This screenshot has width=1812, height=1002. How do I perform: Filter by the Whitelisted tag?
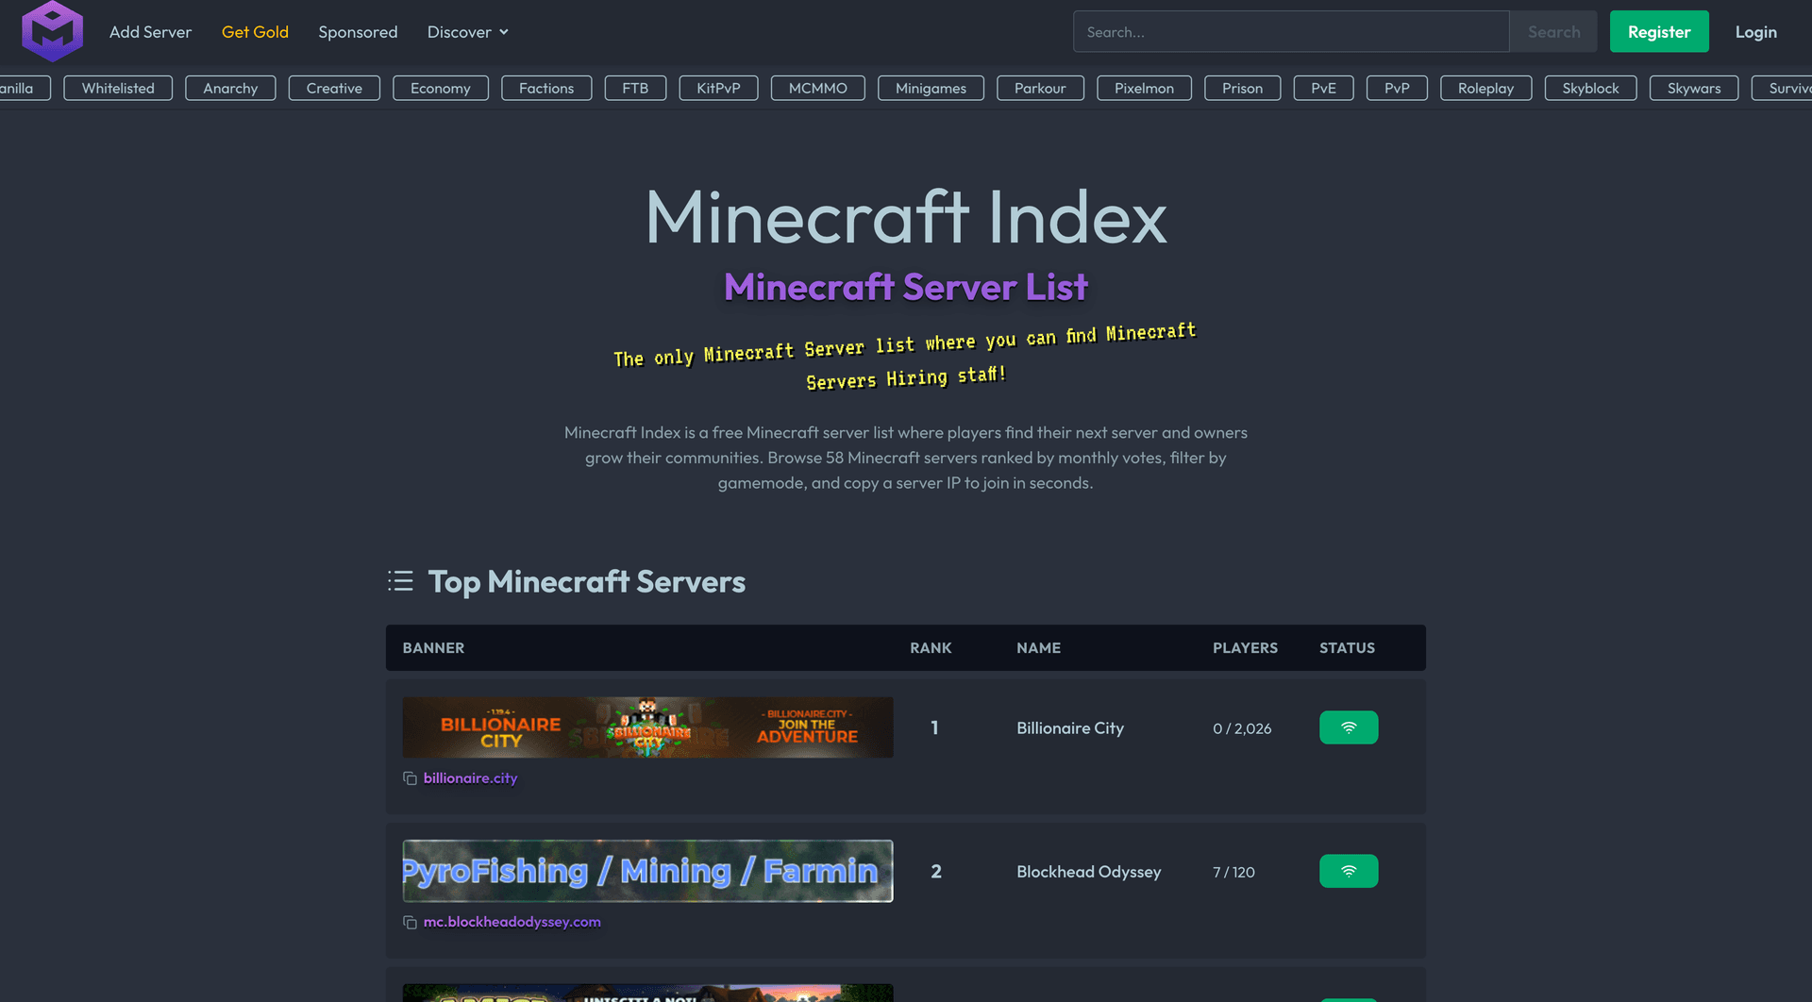(x=118, y=88)
